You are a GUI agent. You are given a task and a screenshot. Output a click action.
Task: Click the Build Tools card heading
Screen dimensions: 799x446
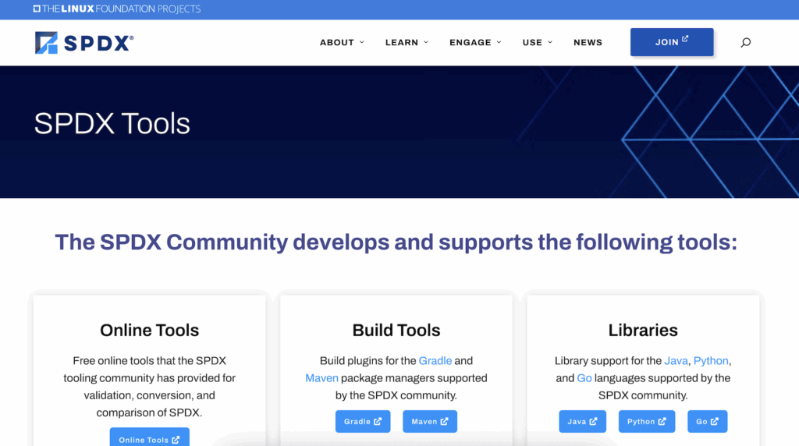(396, 331)
